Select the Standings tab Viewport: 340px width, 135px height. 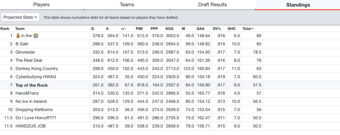pyautogui.click(x=298, y=5)
